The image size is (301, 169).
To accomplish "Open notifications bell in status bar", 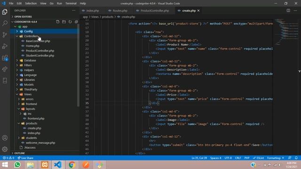I will pos(296,158).
